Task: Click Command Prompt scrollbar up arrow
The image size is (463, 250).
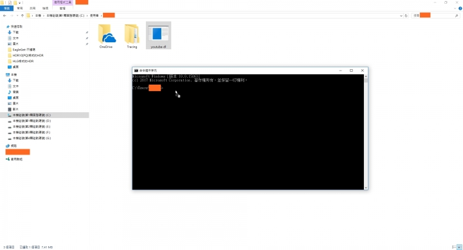Action: point(366,76)
